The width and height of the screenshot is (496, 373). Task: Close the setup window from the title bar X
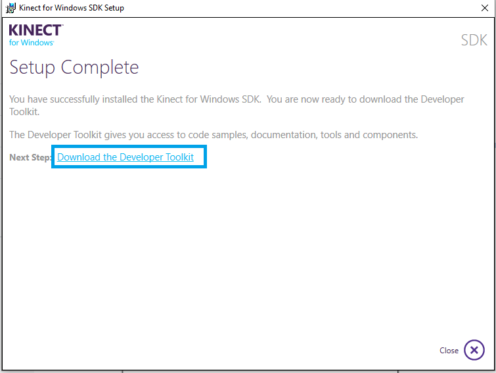tap(485, 8)
